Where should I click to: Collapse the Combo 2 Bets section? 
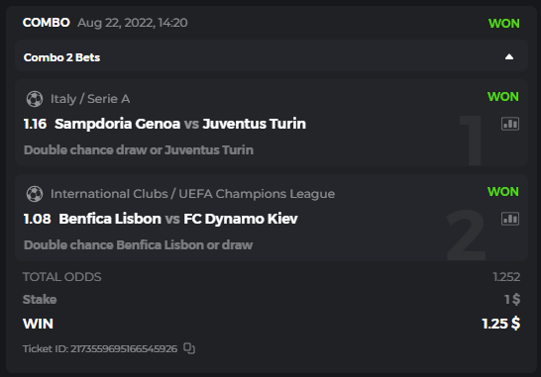click(x=509, y=57)
